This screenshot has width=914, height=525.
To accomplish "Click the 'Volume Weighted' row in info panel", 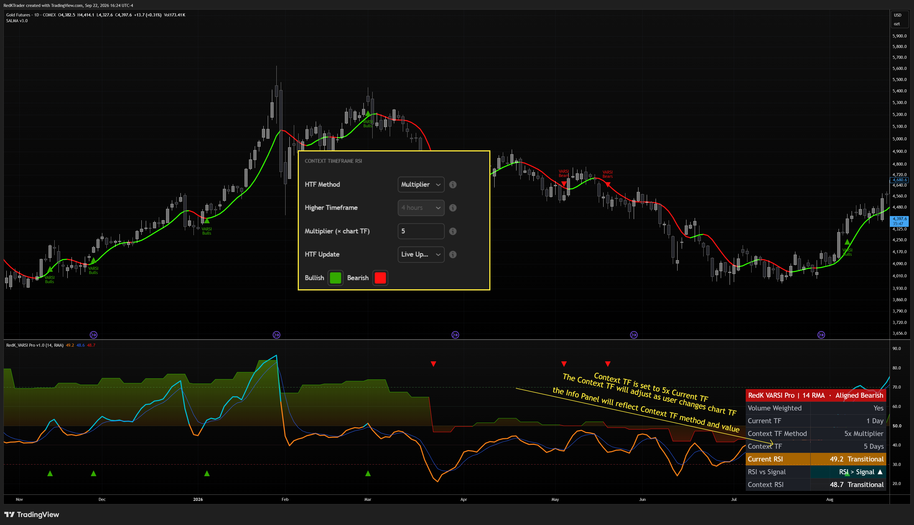I will point(816,408).
